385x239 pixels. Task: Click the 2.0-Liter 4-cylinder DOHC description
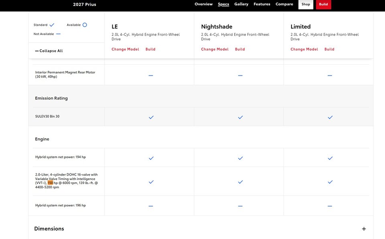66,181
